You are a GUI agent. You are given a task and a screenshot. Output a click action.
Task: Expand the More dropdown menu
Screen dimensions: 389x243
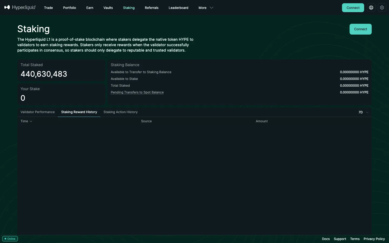point(206,8)
